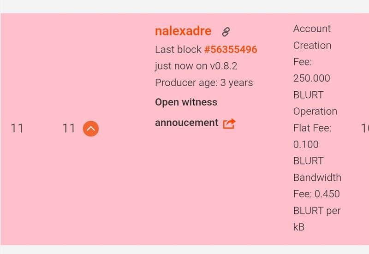Screen dimensions: 369x254
Task: Click the rank number 11 in the leftmost column
Action: tap(17, 128)
